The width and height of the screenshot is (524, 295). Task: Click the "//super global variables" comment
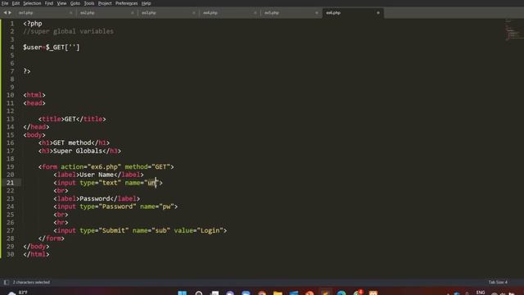point(69,31)
